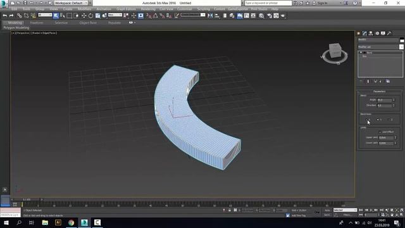The width and height of the screenshot is (405, 228).
Task: Click Edit Named Selection Sets icon
Action: (177, 16)
